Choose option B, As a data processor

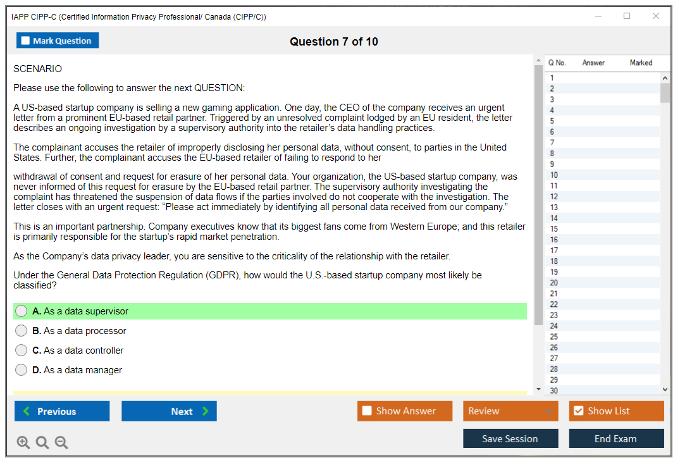pyautogui.click(x=22, y=331)
